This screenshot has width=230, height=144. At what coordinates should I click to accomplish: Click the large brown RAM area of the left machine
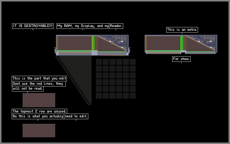tap(75, 43)
